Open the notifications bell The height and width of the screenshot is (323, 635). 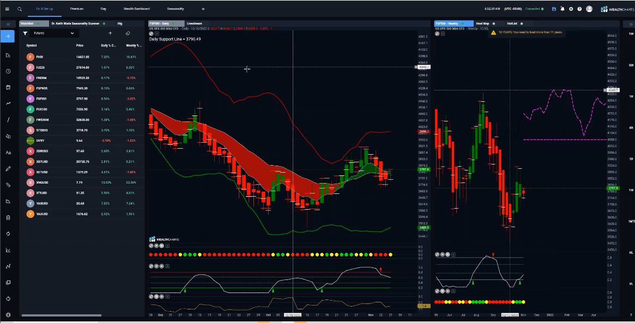[x=563, y=9]
